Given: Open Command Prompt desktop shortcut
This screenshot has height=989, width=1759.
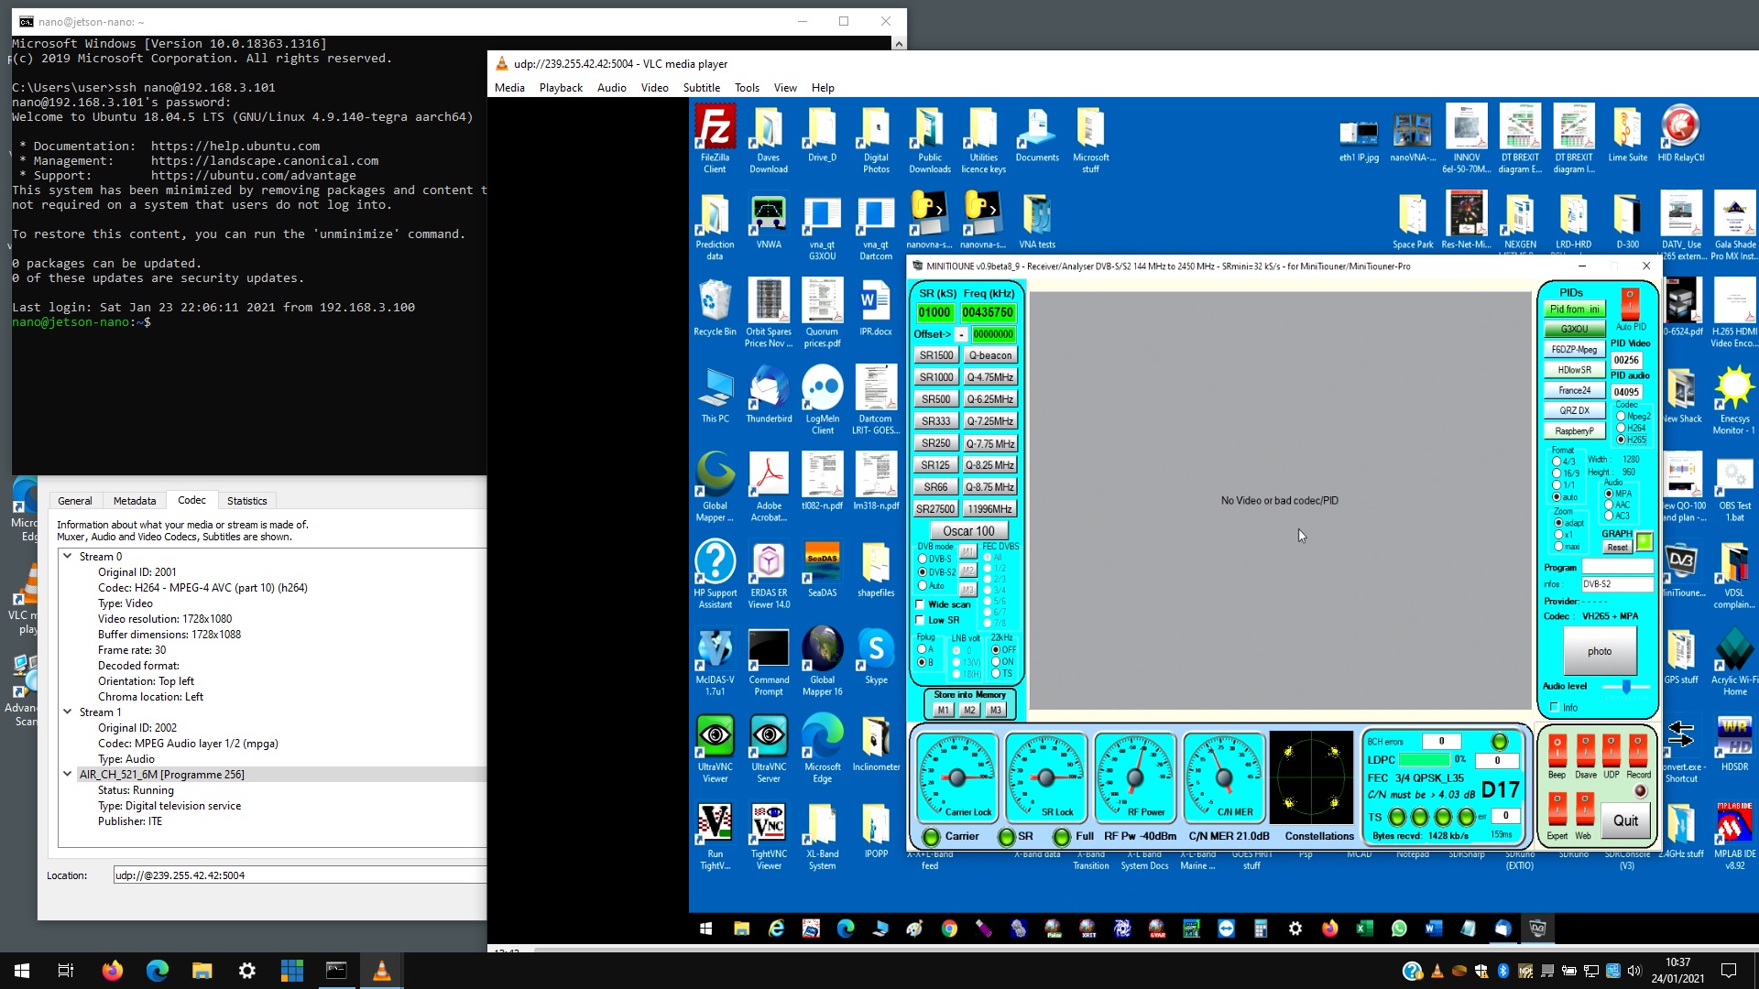Looking at the screenshot, I should pyautogui.click(x=769, y=661).
